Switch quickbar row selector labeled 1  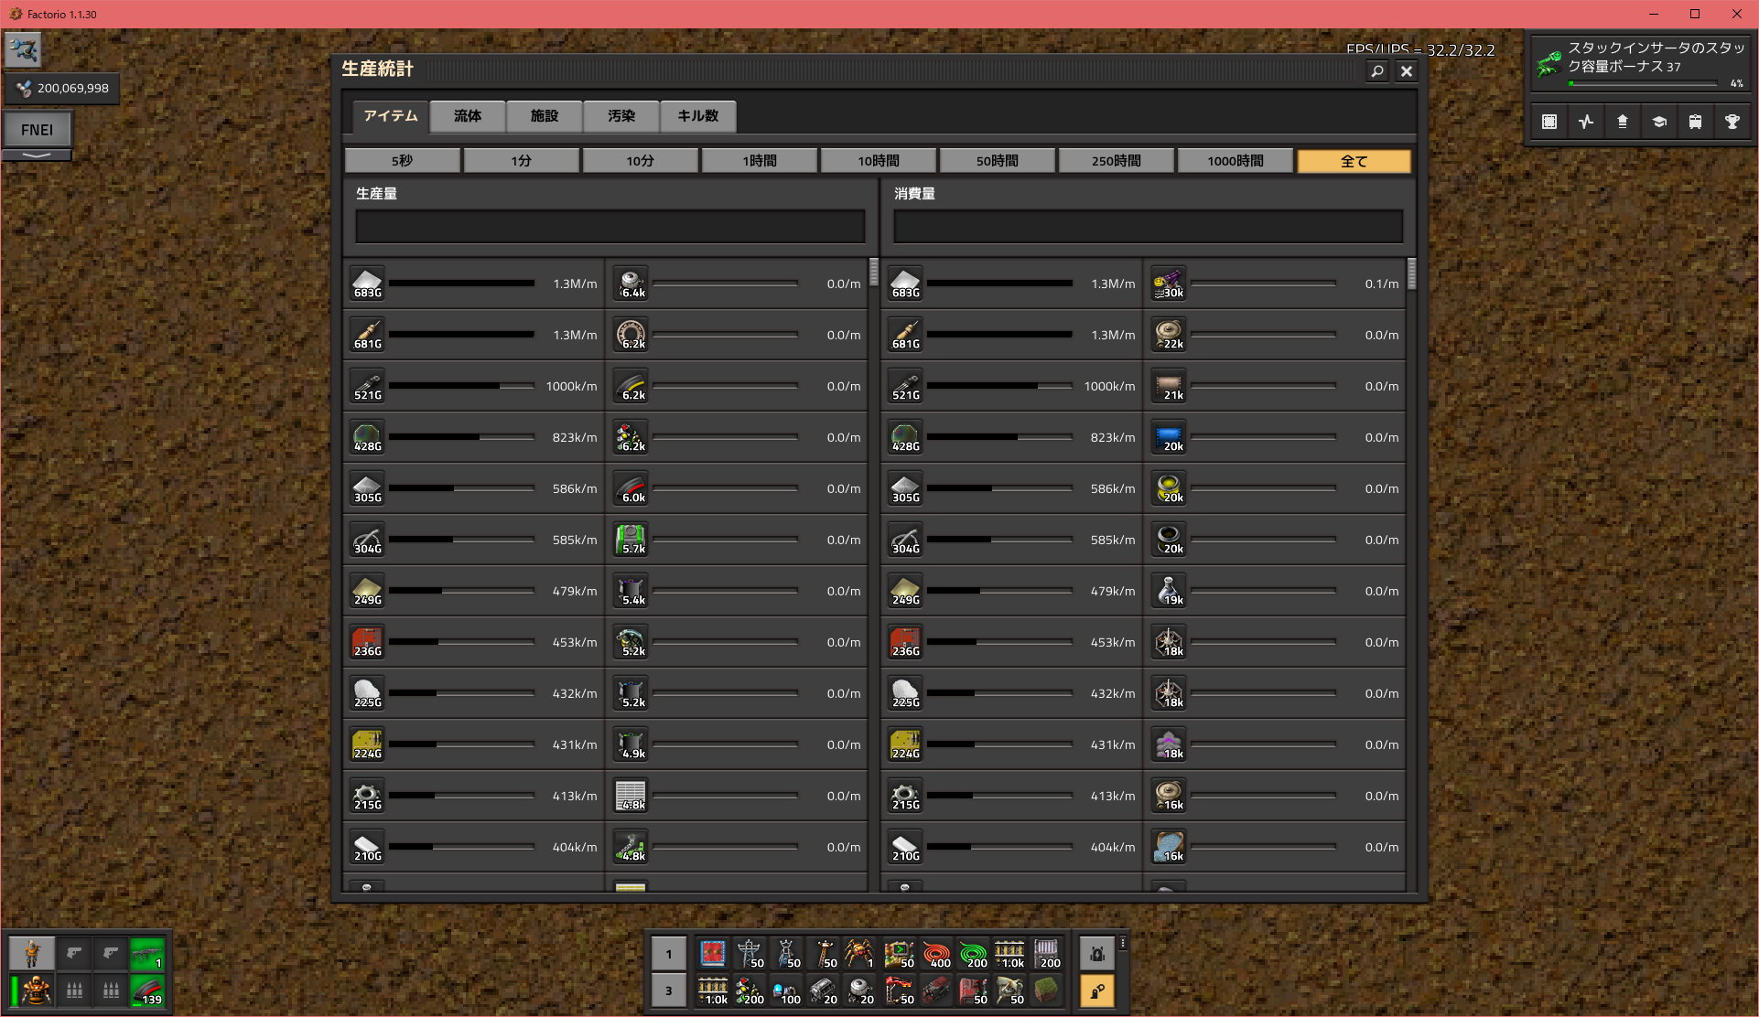(669, 954)
